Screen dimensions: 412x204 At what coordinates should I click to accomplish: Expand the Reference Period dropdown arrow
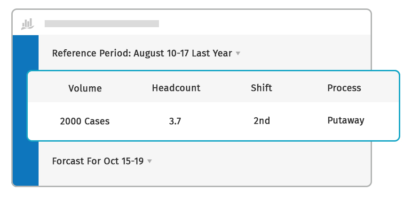point(238,53)
